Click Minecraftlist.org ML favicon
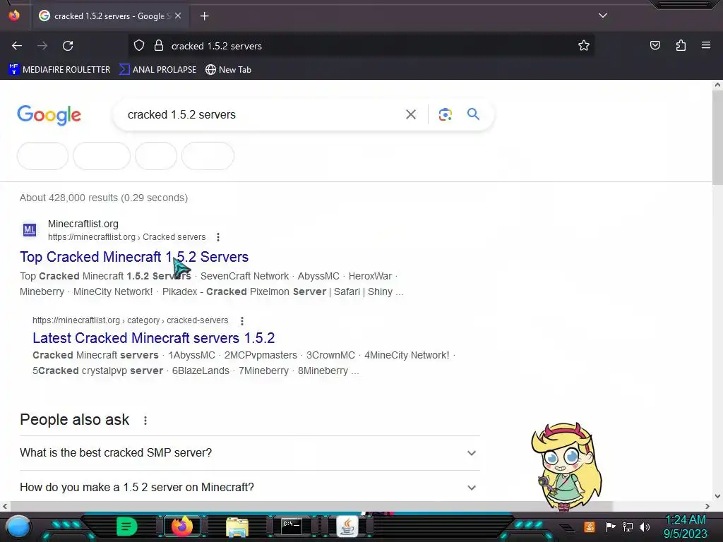Screen dimensions: 723x542 pyautogui.click(x=30, y=229)
